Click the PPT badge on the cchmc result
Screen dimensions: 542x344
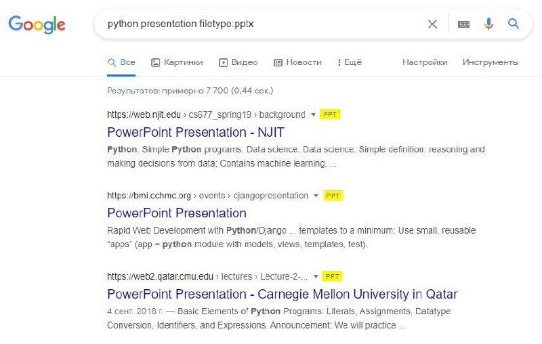point(333,196)
